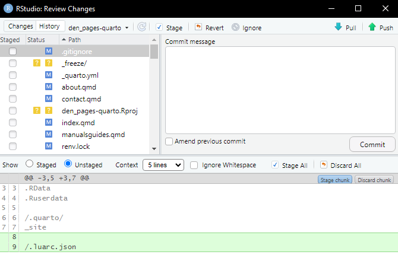Screen dimensions: 398x261
Task: Select the Staged radio button
Action: [29, 164]
